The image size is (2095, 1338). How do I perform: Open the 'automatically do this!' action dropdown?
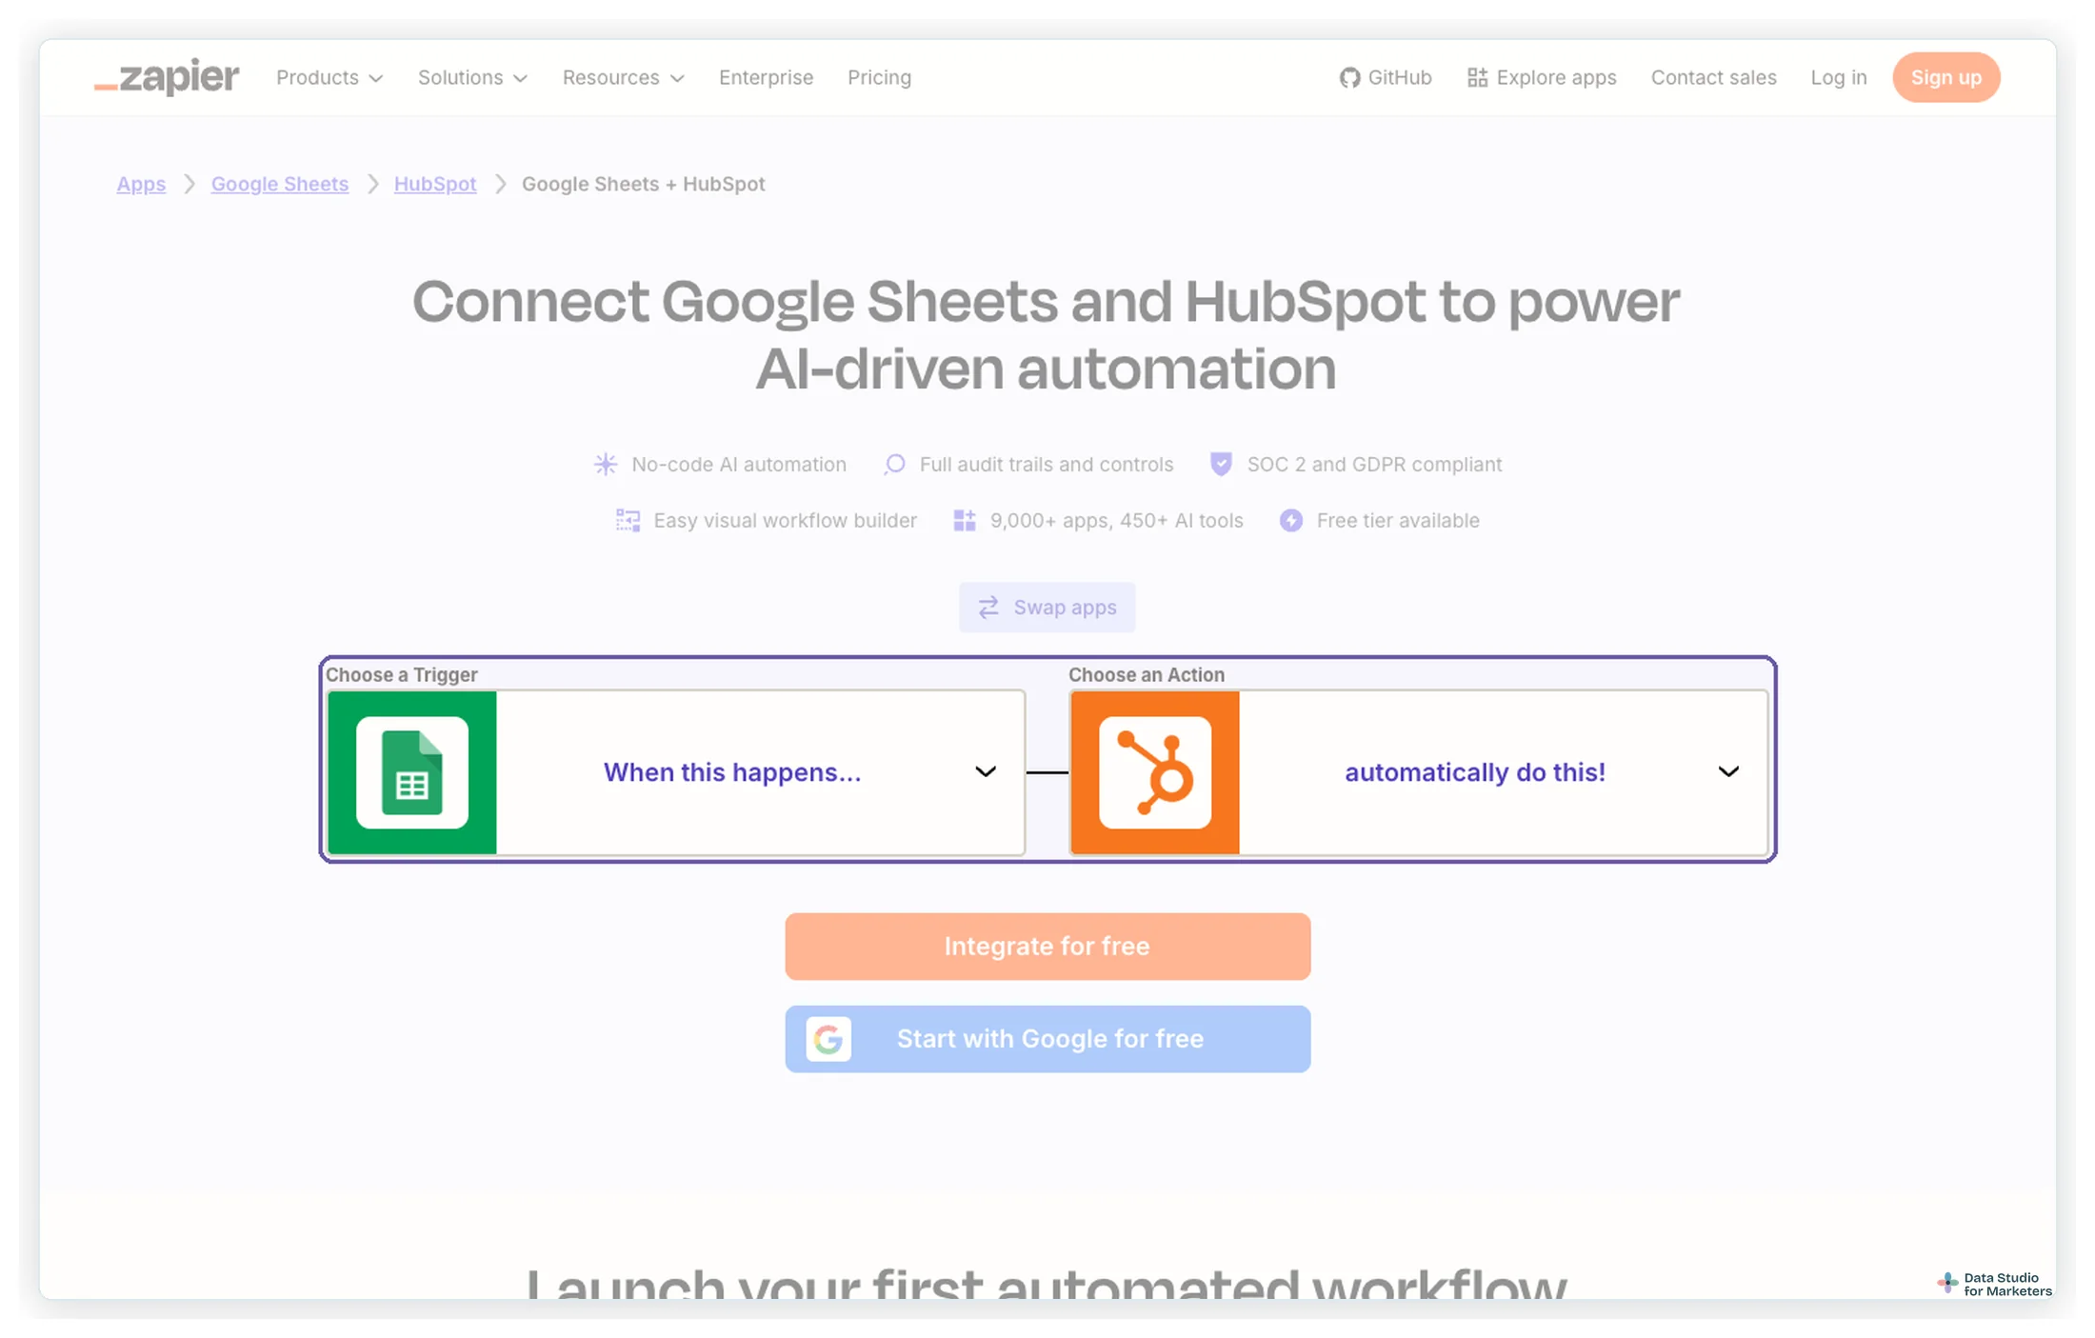click(x=1419, y=772)
